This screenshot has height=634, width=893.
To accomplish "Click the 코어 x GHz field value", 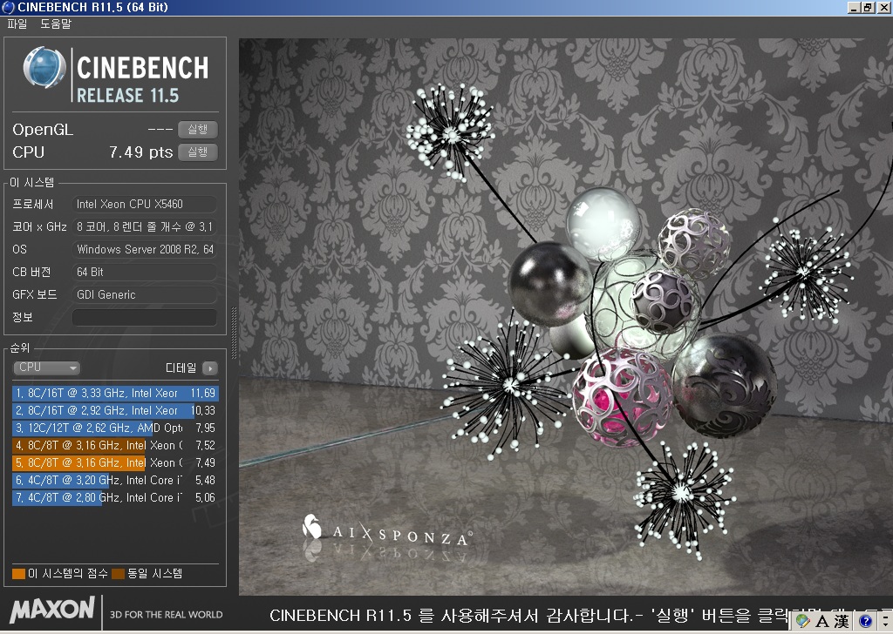I will click(x=145, y=227).
